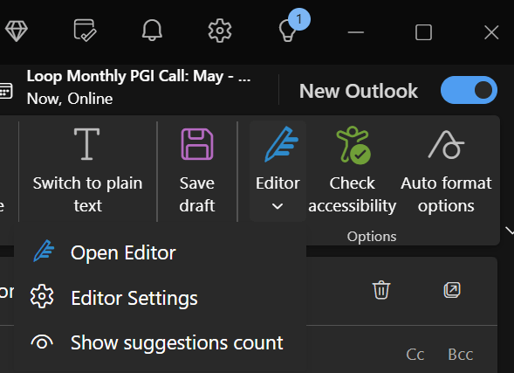Open Outlook settings gear
Viewport: 514px width, 373px height.
click(x=220, y=31)
